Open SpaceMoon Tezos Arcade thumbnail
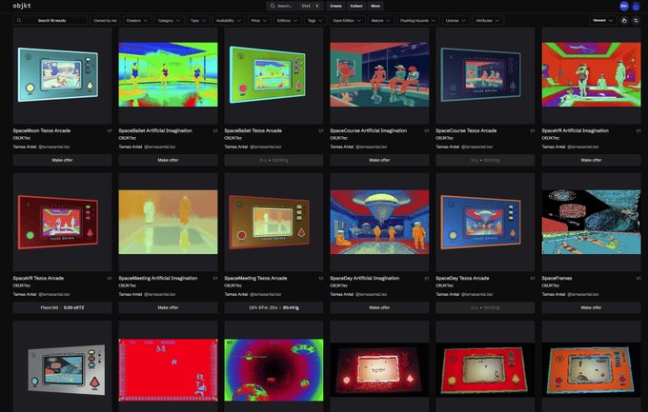 [62, 75]
